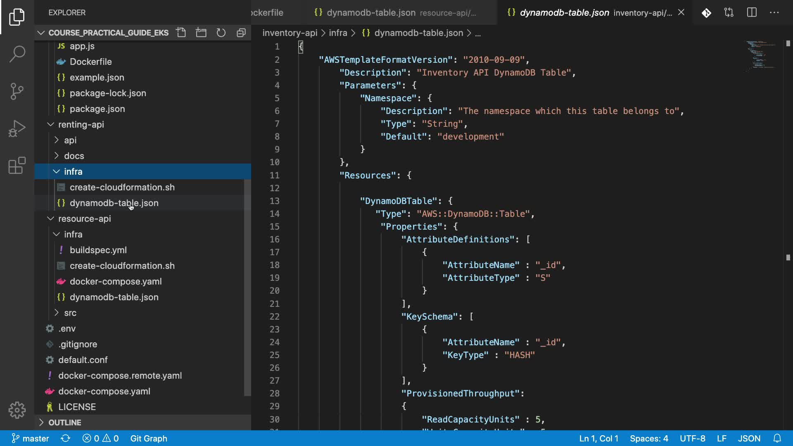Refresh the Explorer file tree
The width and height of the screenshot is (793, 446).
click(221, 33)
